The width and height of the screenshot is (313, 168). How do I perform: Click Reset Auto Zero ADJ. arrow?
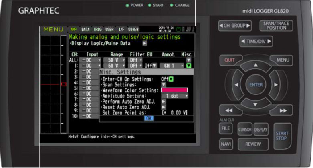[164, 107]
